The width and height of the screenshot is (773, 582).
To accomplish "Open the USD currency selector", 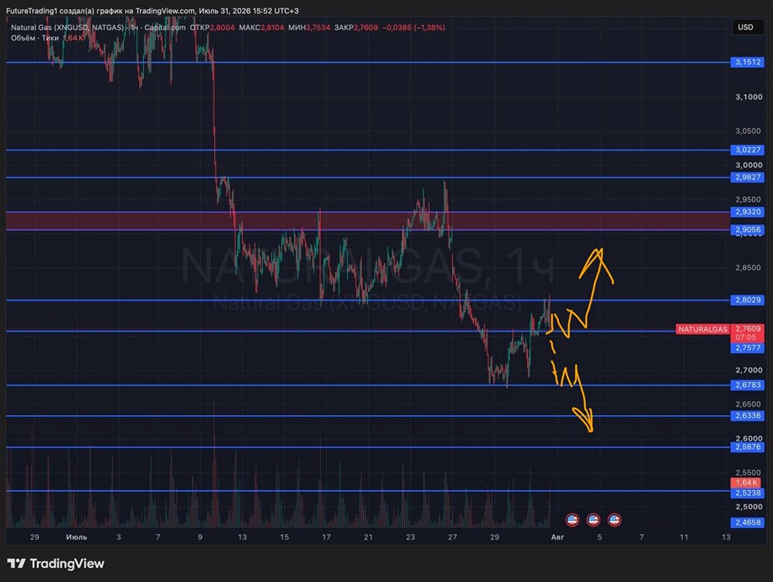I will [x=745, y=27].
